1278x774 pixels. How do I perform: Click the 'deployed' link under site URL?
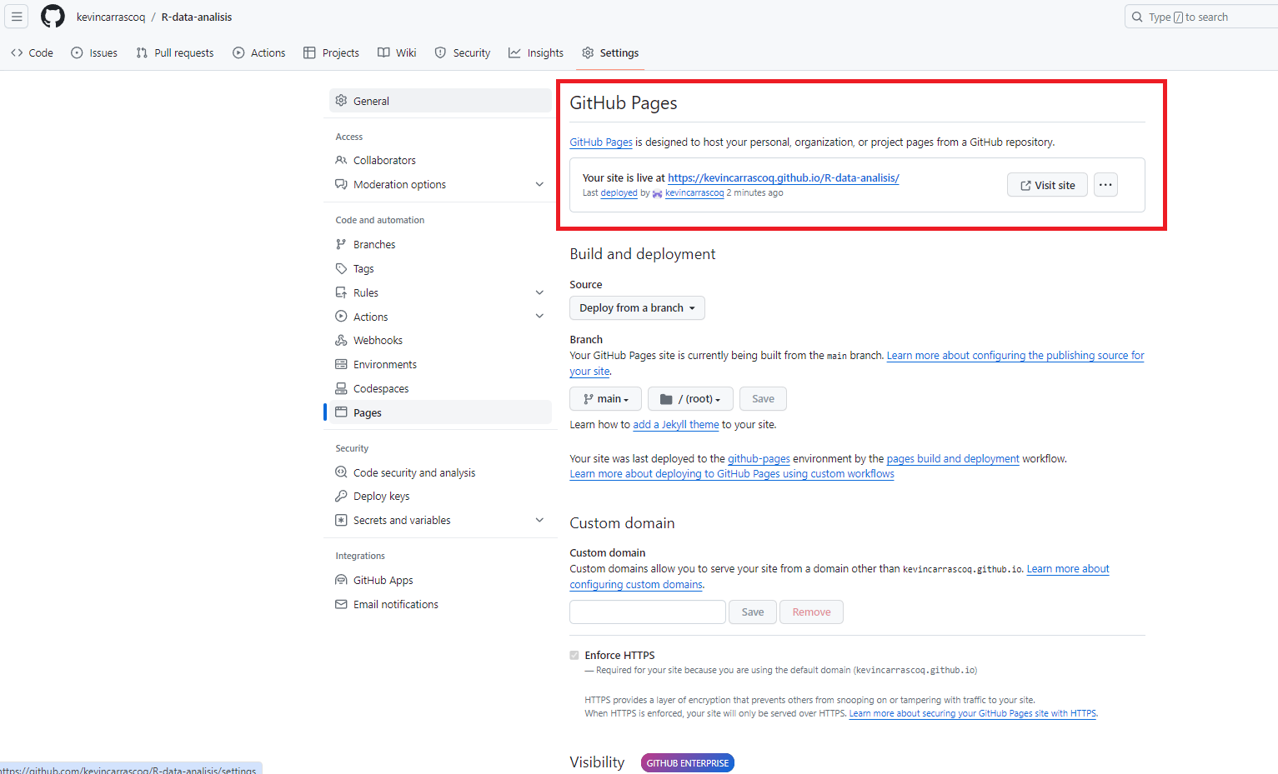point(619,192)
